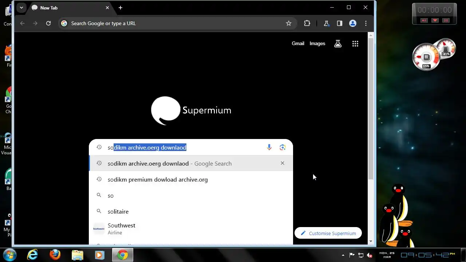The width and height of the screenshot is (466, 262).
Task: Open a new tab with plus button
Action: [x=121, y=8]
